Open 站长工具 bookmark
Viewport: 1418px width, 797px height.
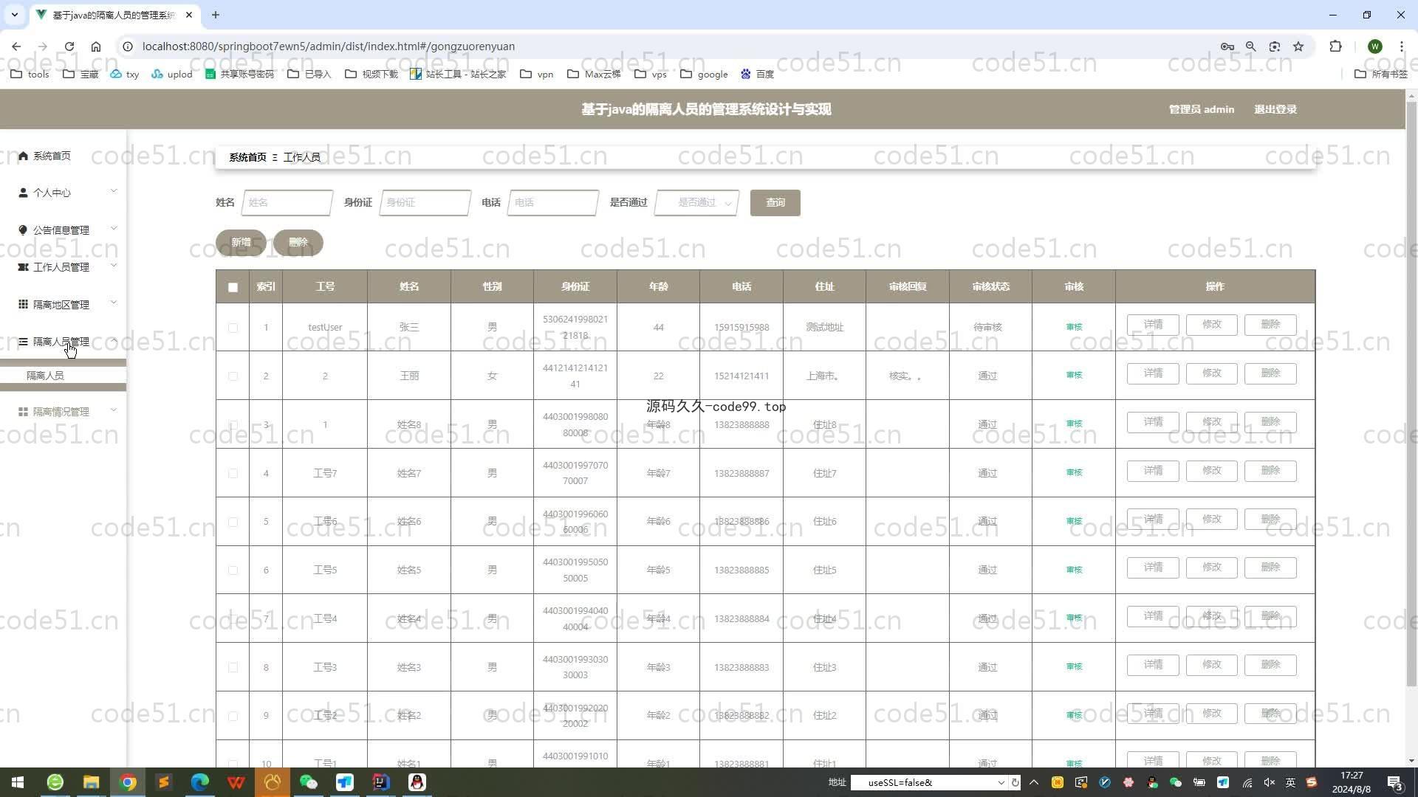[x=458, y=74]
